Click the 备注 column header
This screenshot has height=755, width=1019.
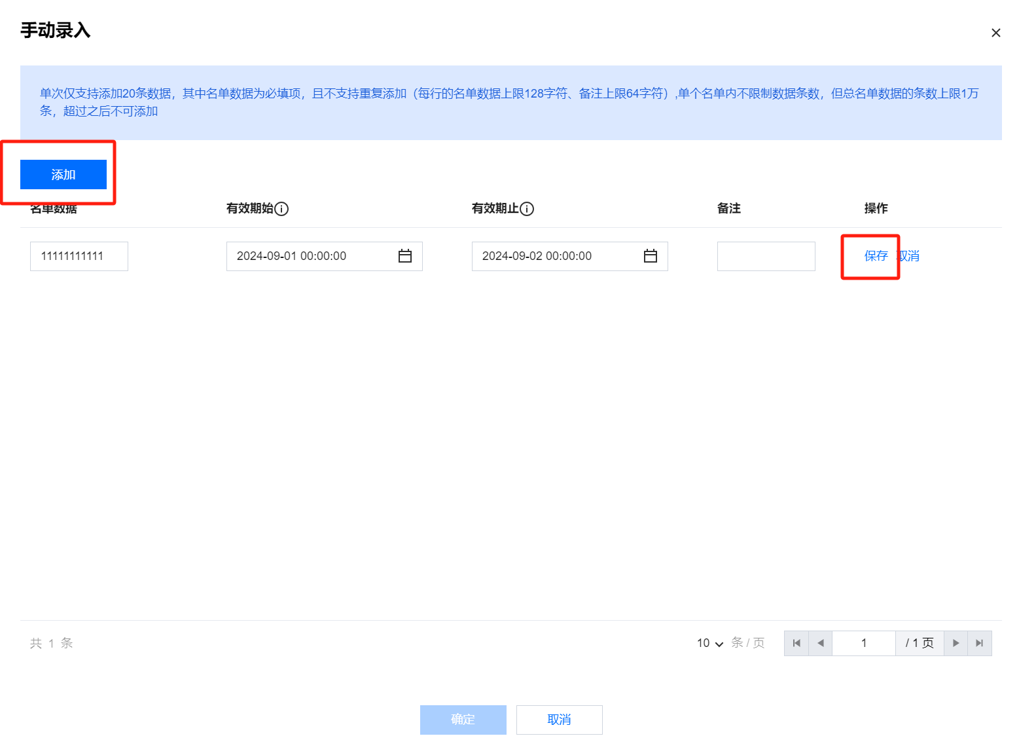pyautogui.click(x=729, y=208)
